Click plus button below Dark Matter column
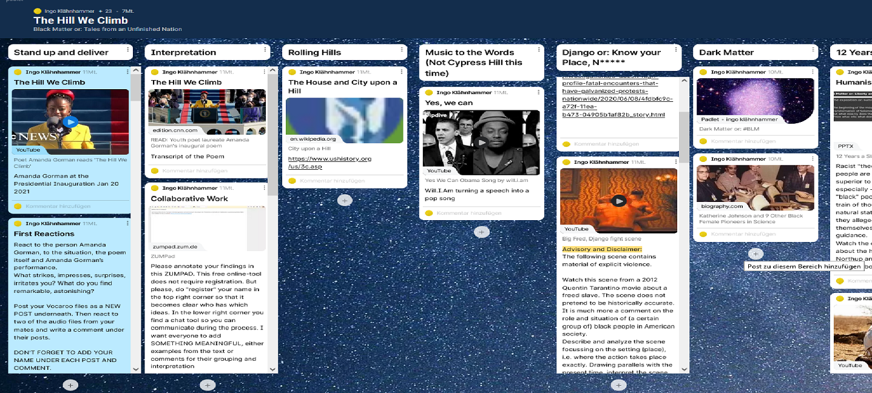This screenshot has width=872, height=393. coord(755,254)
